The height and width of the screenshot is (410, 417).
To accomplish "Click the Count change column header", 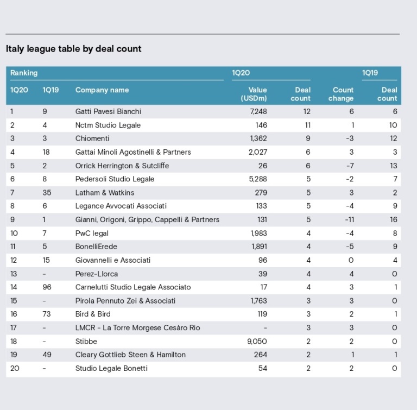I will pyautogui.click(x=341, y=94).
